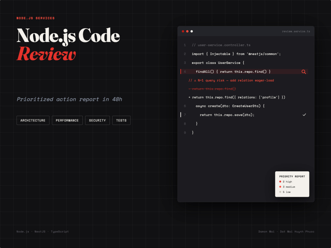Image resolution: width=331 pixels, height=248 pixels.
Task: Click the '// user-service.controller.ts' comment line
Action: (x=221, y=45)
